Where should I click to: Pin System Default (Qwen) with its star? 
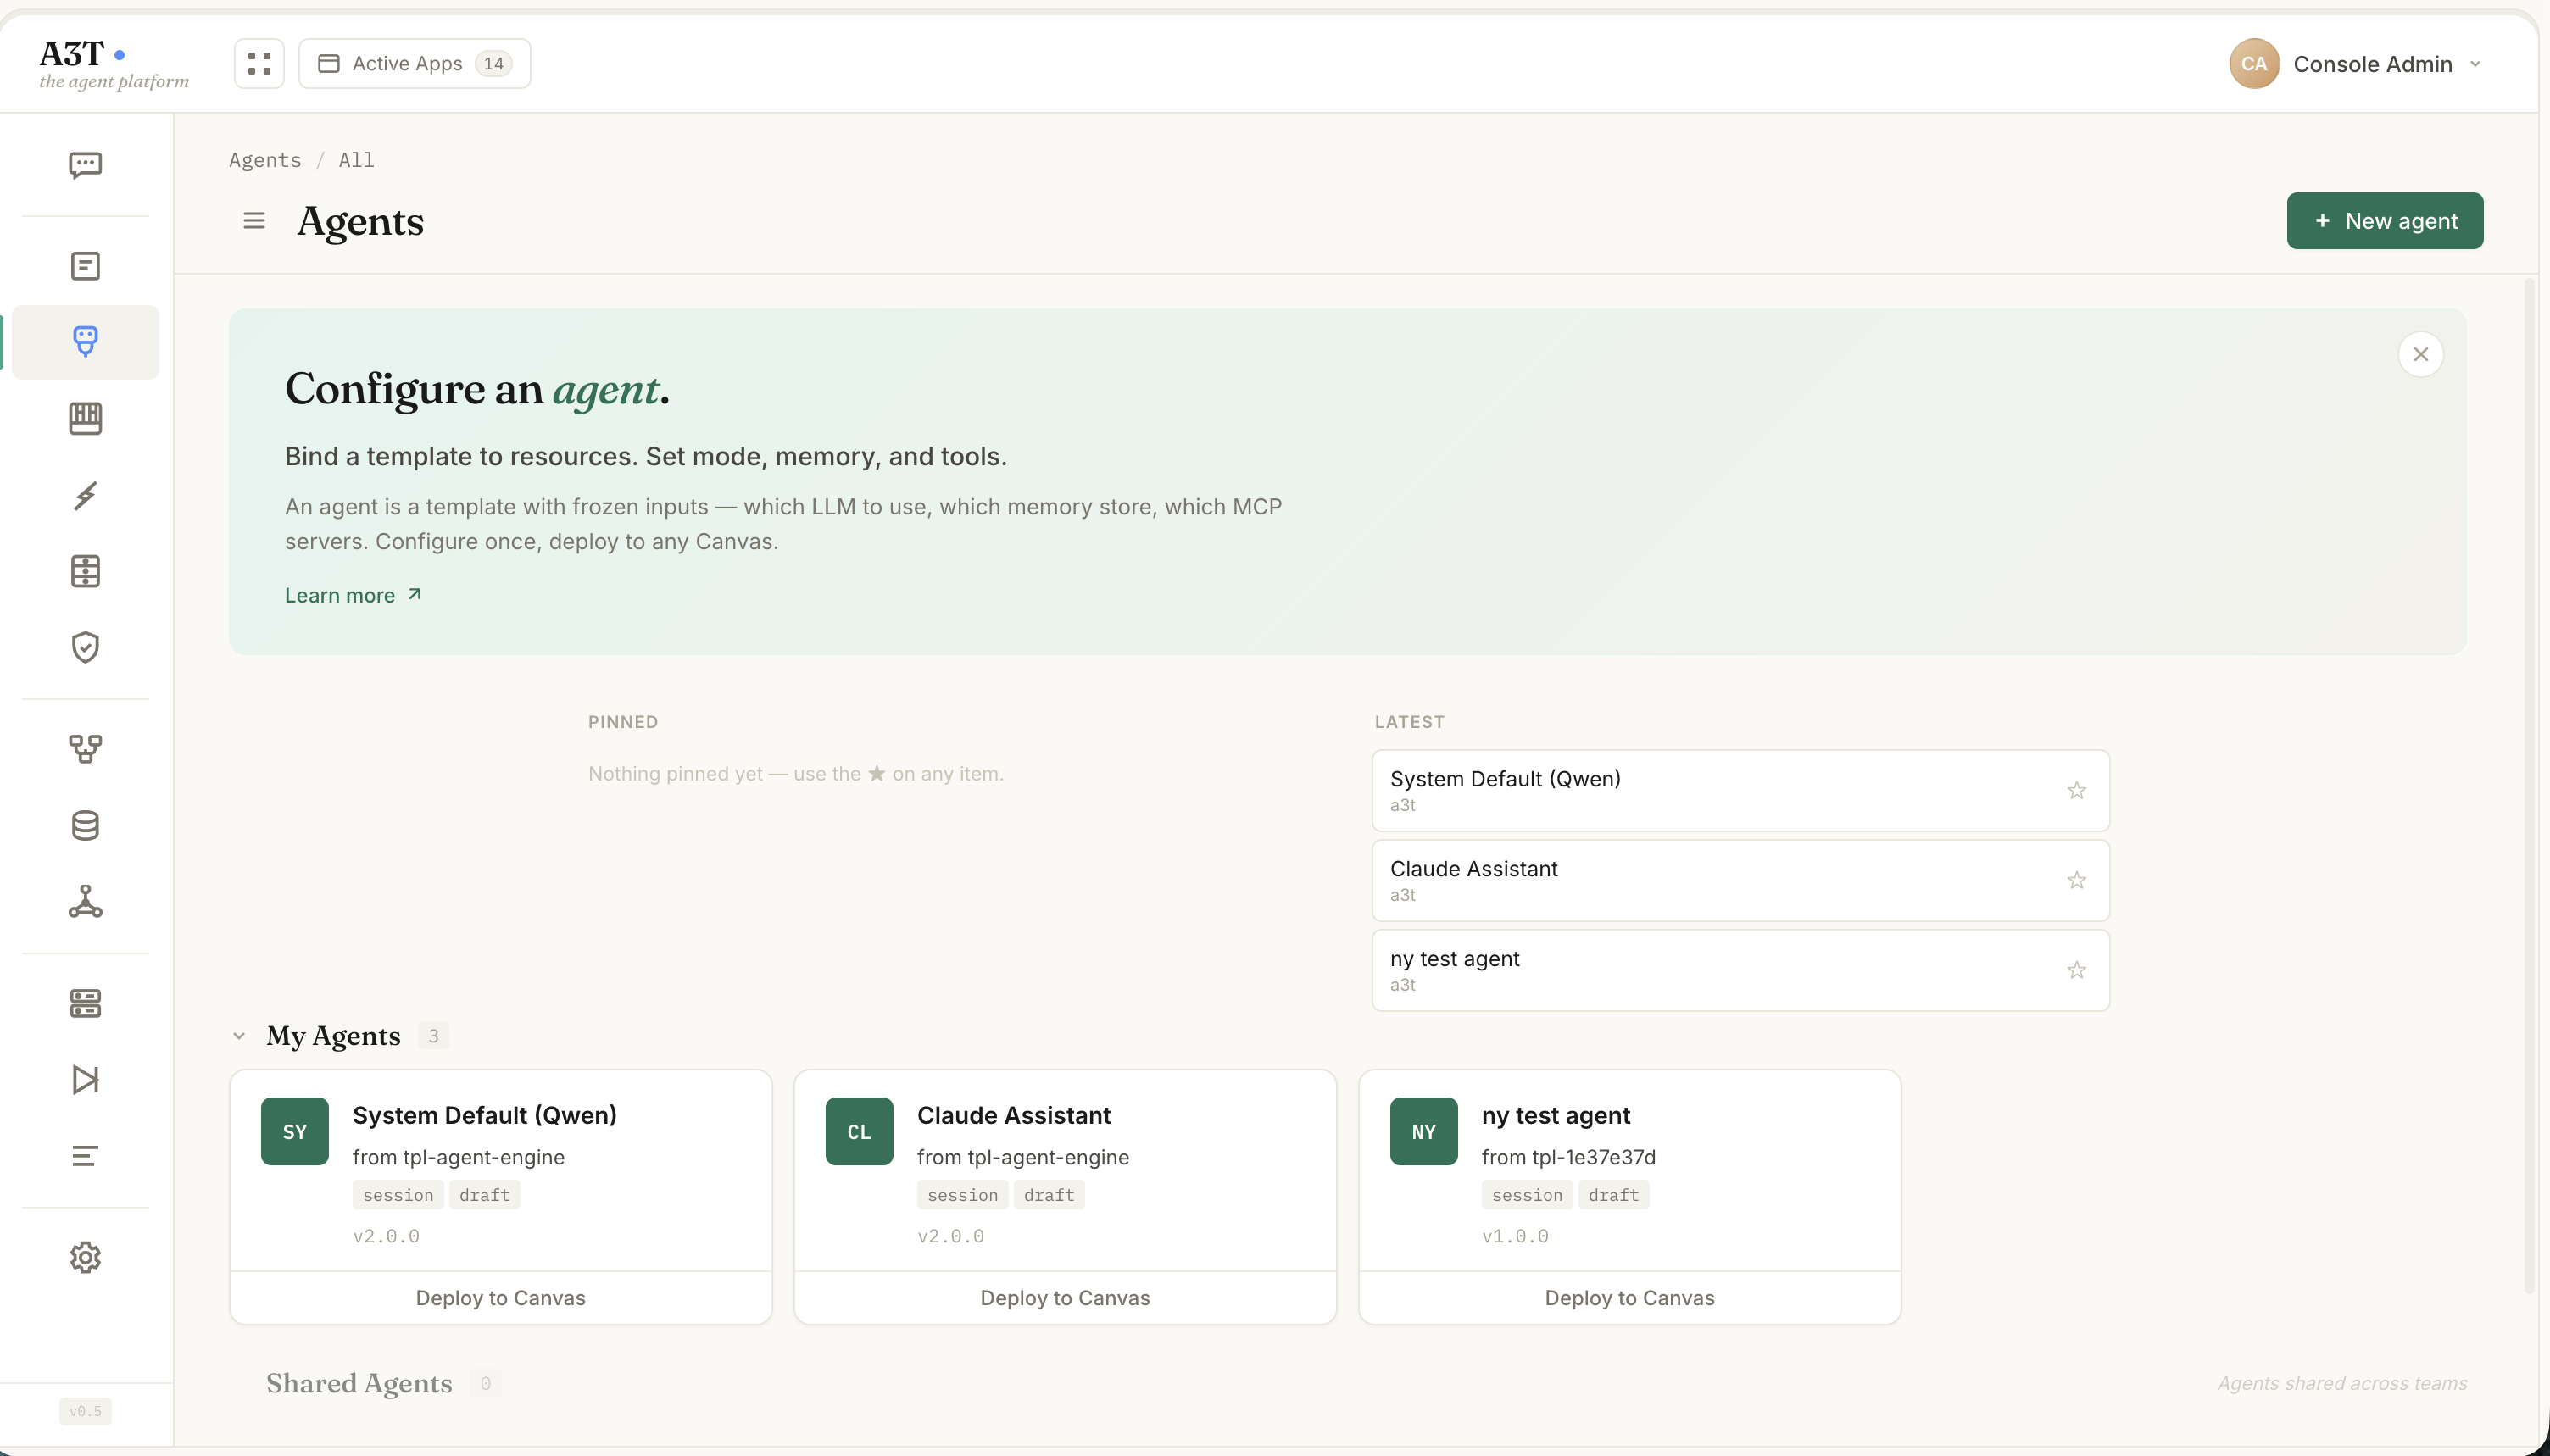tap(2077, 790)
